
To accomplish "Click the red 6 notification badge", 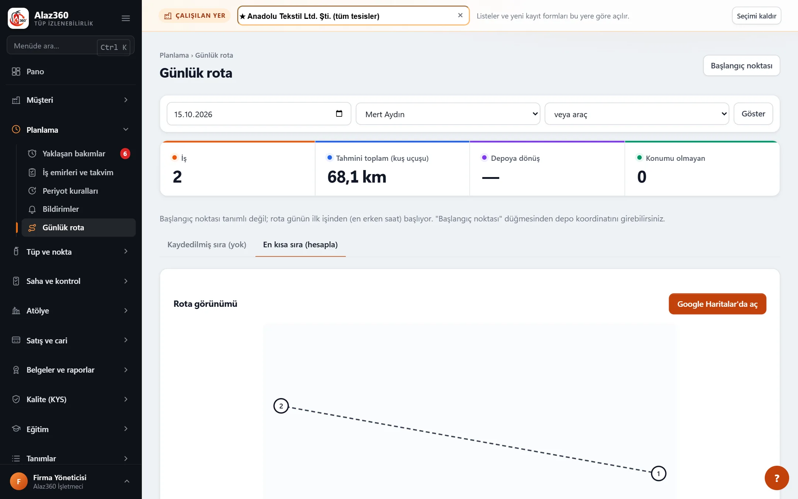I will point(125,154).
